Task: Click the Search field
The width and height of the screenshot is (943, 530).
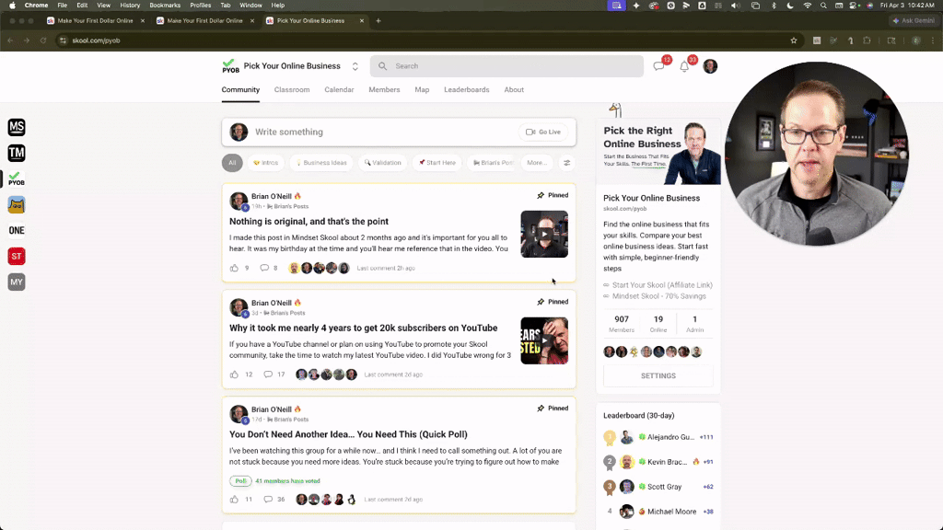Action: (507, 66)
